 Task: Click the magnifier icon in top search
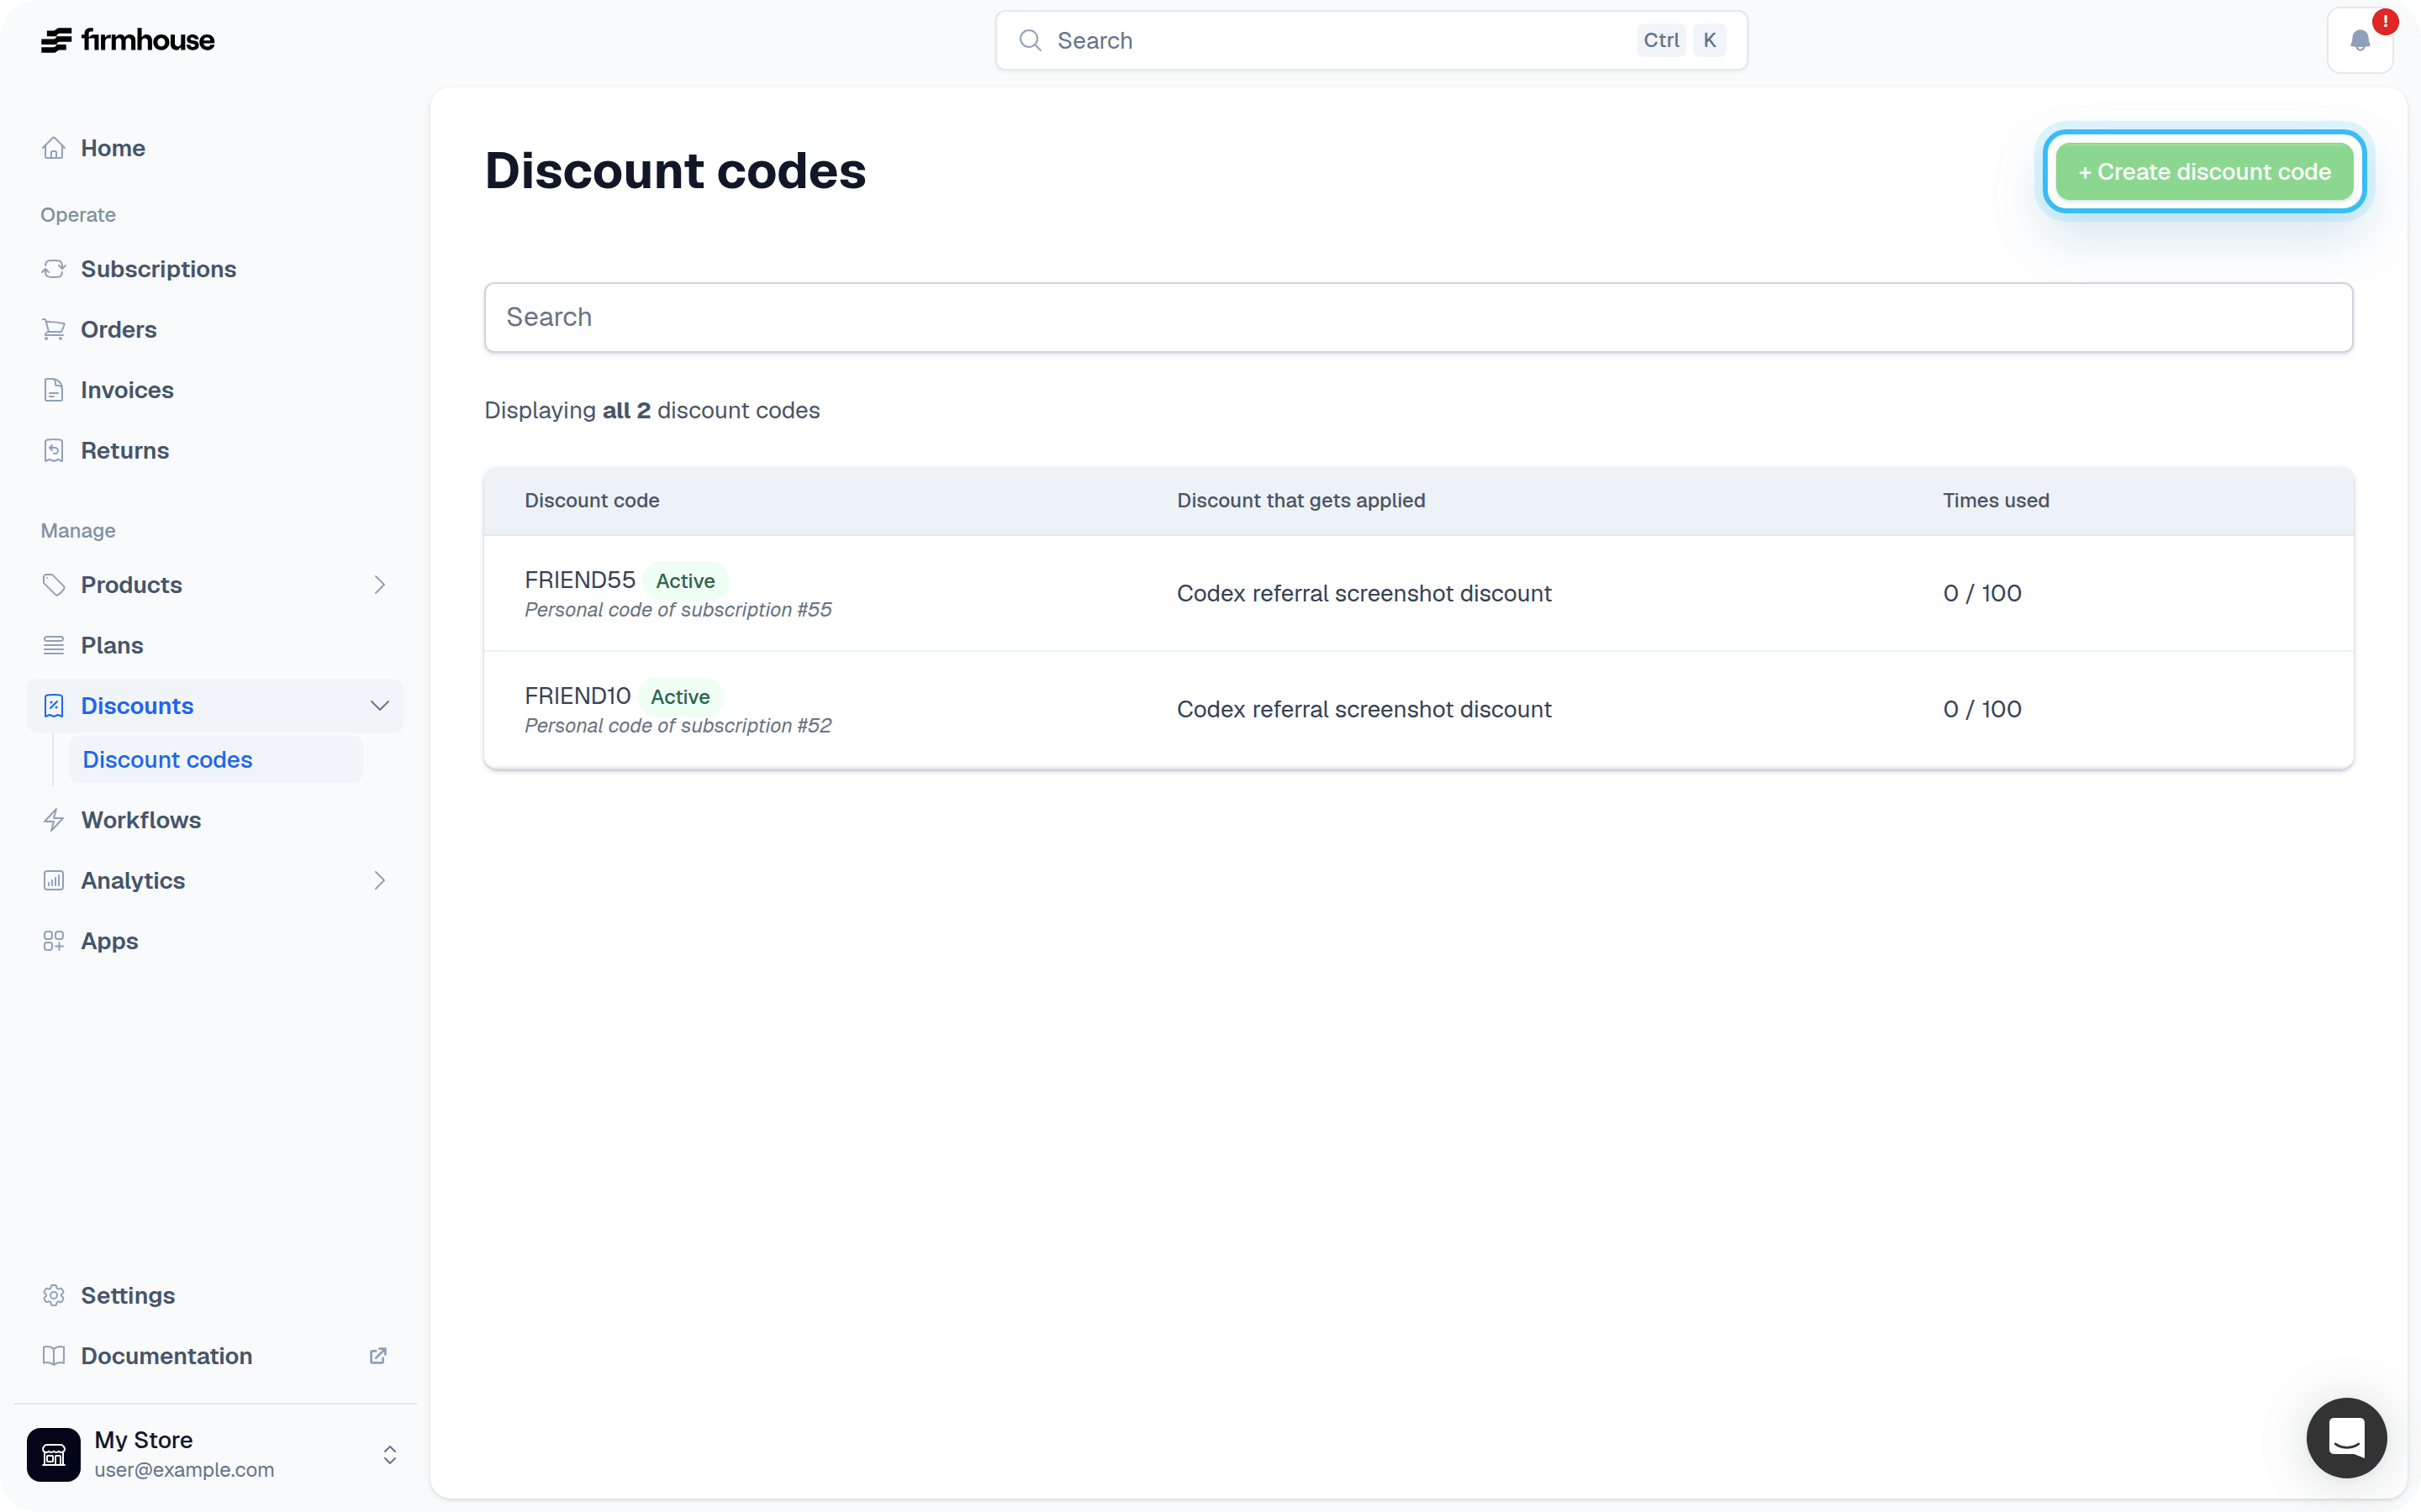(x=1031, y=40)
